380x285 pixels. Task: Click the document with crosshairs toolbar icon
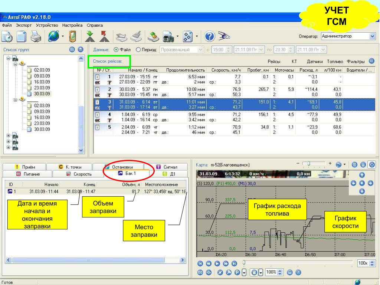tap(188, 36)
